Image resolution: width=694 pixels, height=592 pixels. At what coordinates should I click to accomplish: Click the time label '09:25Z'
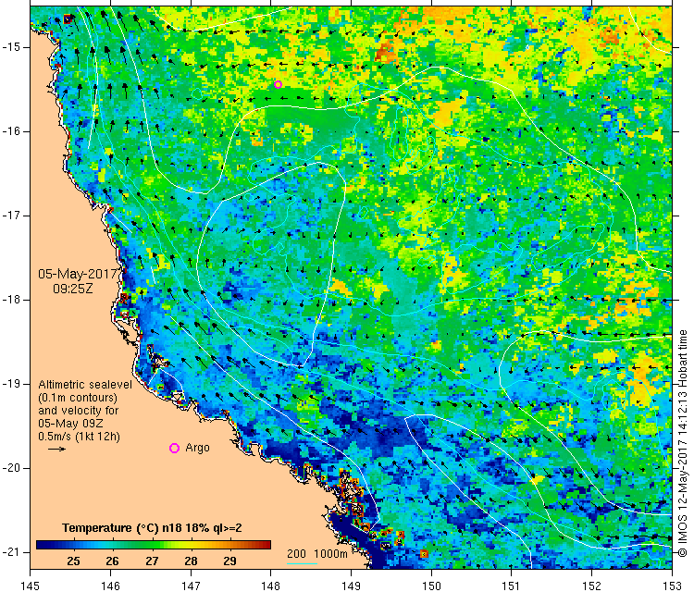tap(73, 289)
